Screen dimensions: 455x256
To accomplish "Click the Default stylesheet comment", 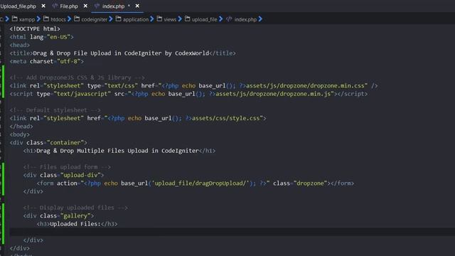I will 55,110.
